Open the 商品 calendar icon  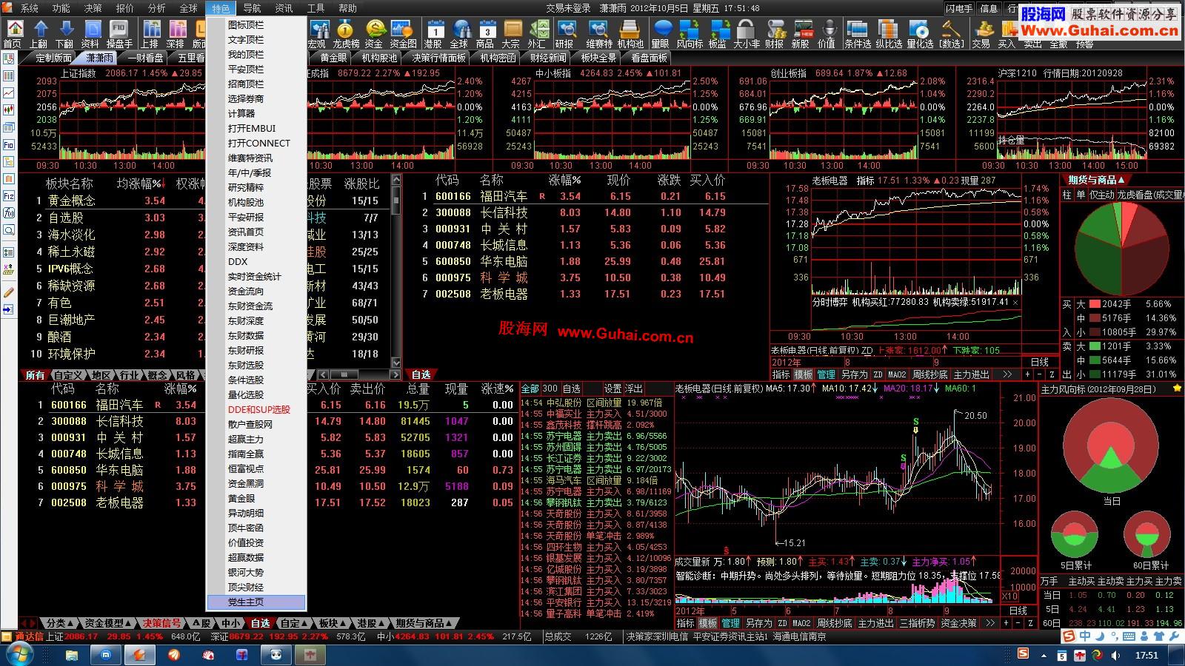click(x=486, y=35)
